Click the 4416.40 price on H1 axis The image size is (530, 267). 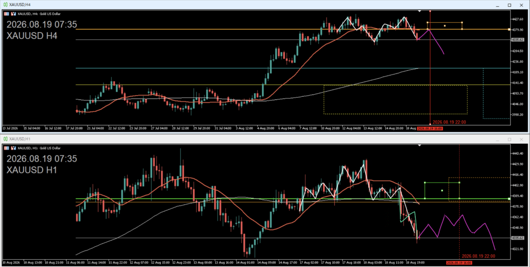pos(518,175)
